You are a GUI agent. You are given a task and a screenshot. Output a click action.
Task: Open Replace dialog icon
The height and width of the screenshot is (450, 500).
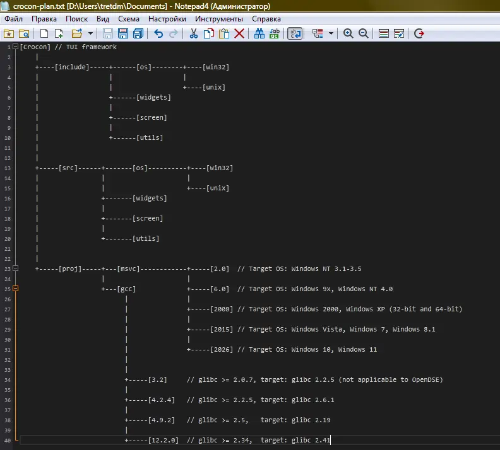[275, 33]
